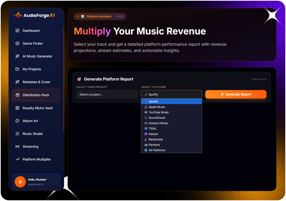The width and height of the screenshot is (286, 201).
Task: Click the Powered by AI text
Action: click(x=259, y=79)
